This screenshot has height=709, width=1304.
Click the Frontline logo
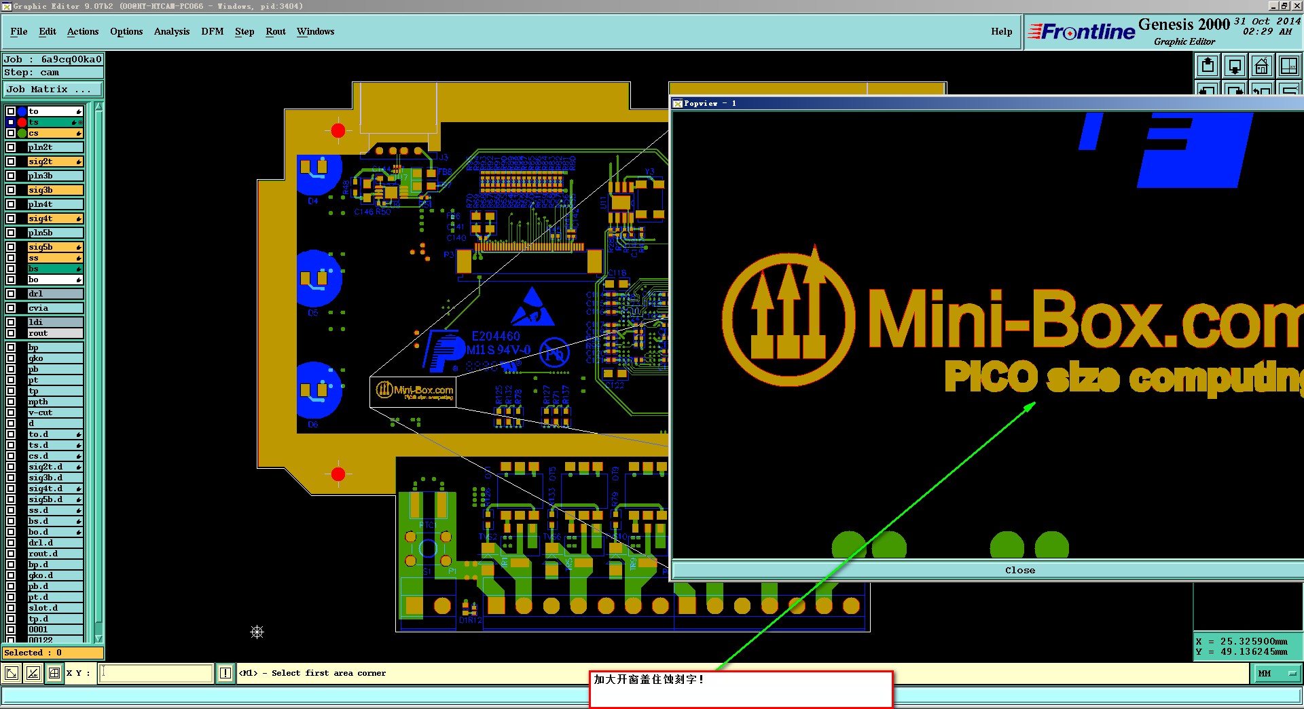tap(1081, 31)
